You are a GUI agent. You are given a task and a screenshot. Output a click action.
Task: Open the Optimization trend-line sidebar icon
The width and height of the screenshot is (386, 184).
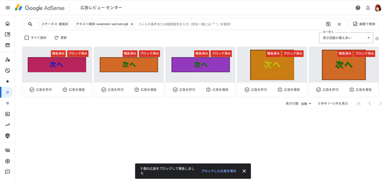coord(8,125)
